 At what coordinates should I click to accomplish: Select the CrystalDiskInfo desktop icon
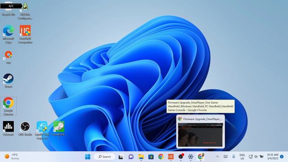click(59, 130)
